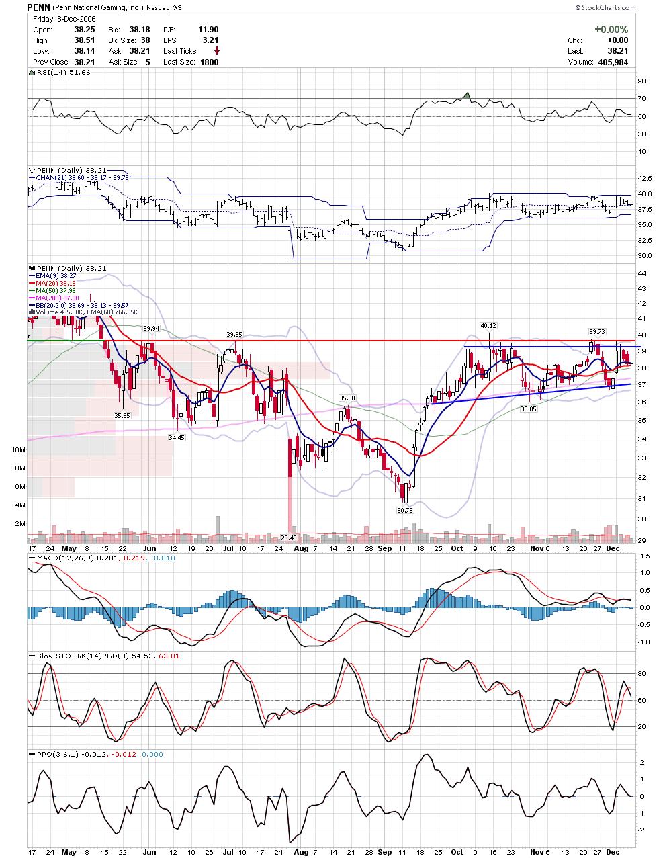Click the Last Ticks down arrow indicator
The width and height of the screenshot is (665, 858).
tap(216, 51)
